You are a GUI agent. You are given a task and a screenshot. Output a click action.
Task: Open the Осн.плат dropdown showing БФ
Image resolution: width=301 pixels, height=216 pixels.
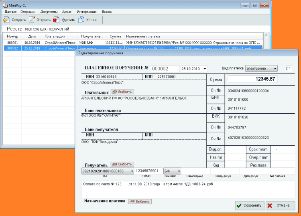pos(178,171)
